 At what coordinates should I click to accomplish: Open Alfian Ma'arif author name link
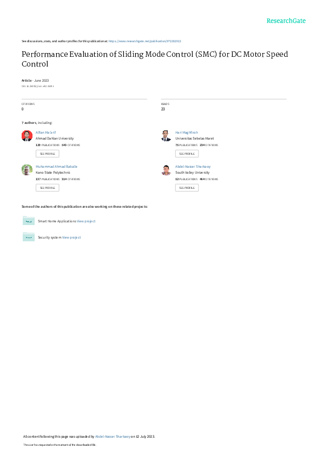click(x=45, y=133)
